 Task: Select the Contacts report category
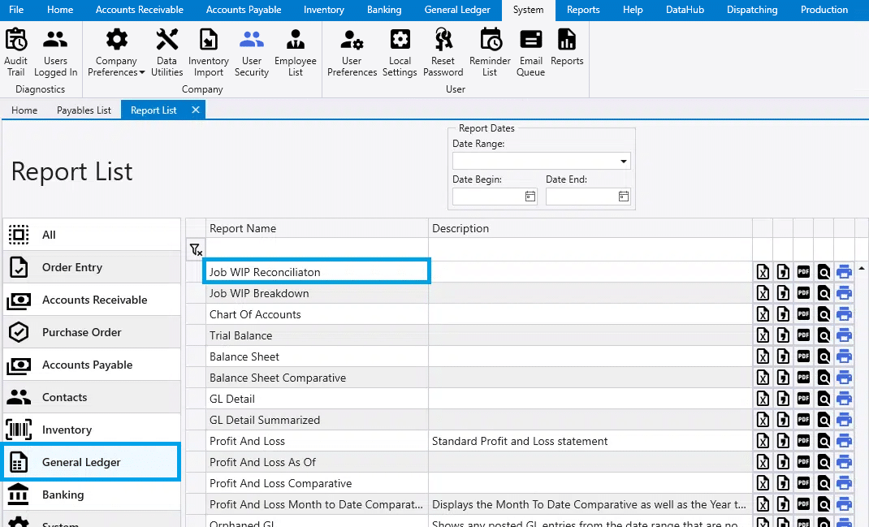coord(92,397)
